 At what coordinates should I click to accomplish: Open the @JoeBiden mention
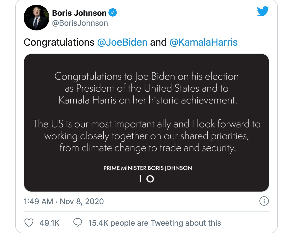click(122, 42)
